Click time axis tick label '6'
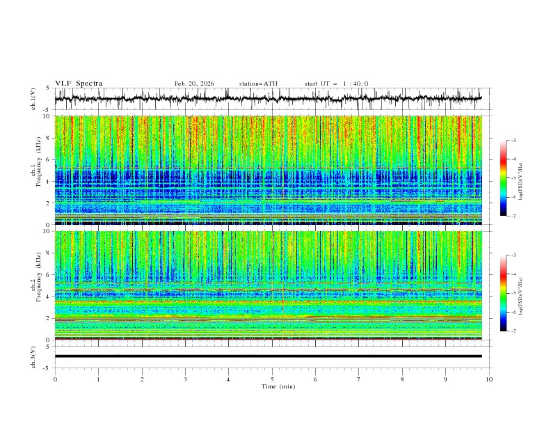Viewport: 551px width, 426px height. pos(315,379)
